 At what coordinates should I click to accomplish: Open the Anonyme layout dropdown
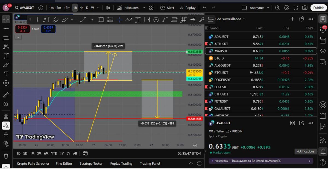coord(259,8)
